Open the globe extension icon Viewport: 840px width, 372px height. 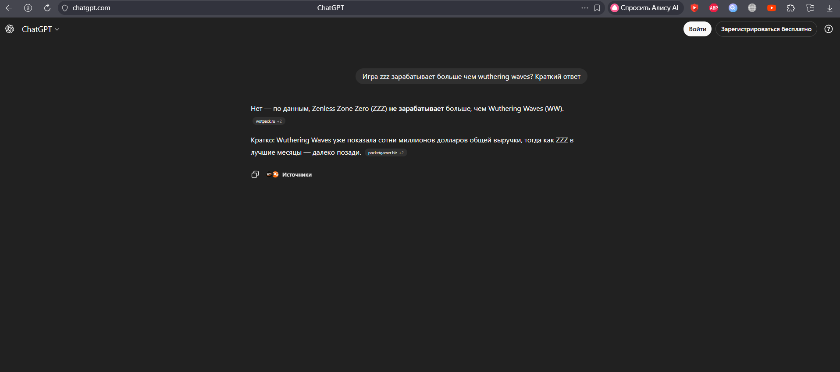(x=752, y=8)
